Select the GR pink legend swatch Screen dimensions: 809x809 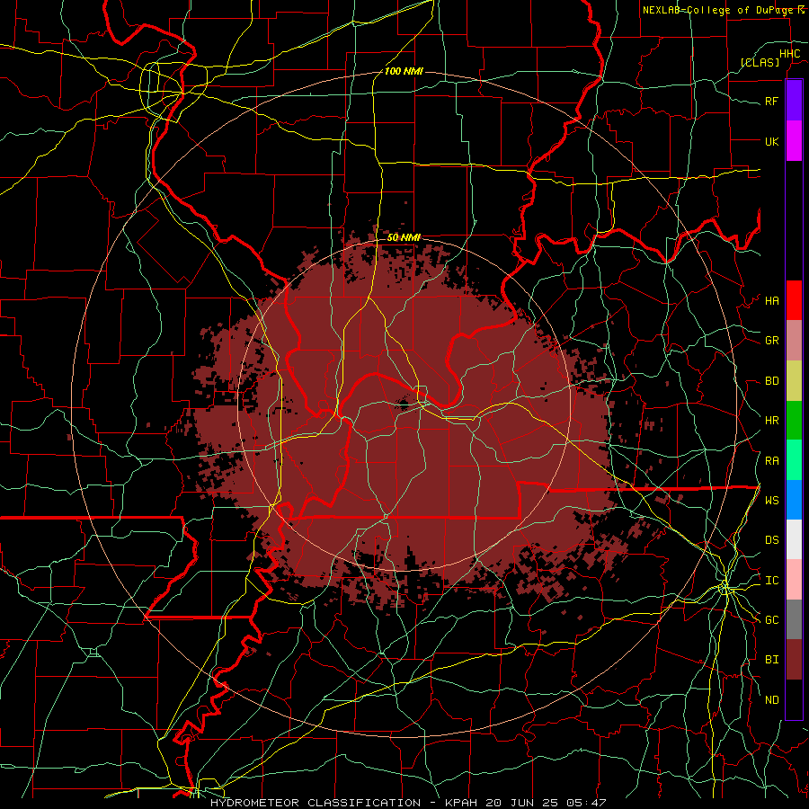tap(794, 340)
